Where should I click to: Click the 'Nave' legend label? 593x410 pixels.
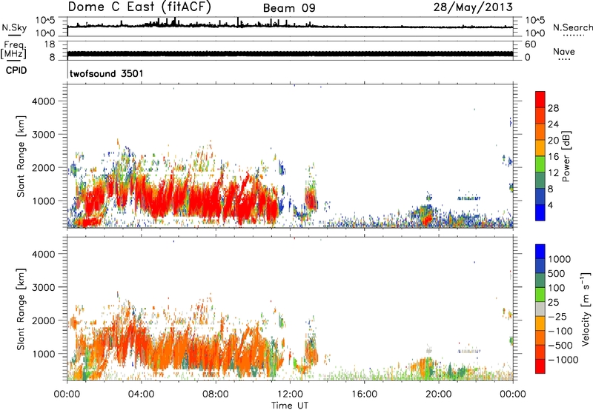564,51
